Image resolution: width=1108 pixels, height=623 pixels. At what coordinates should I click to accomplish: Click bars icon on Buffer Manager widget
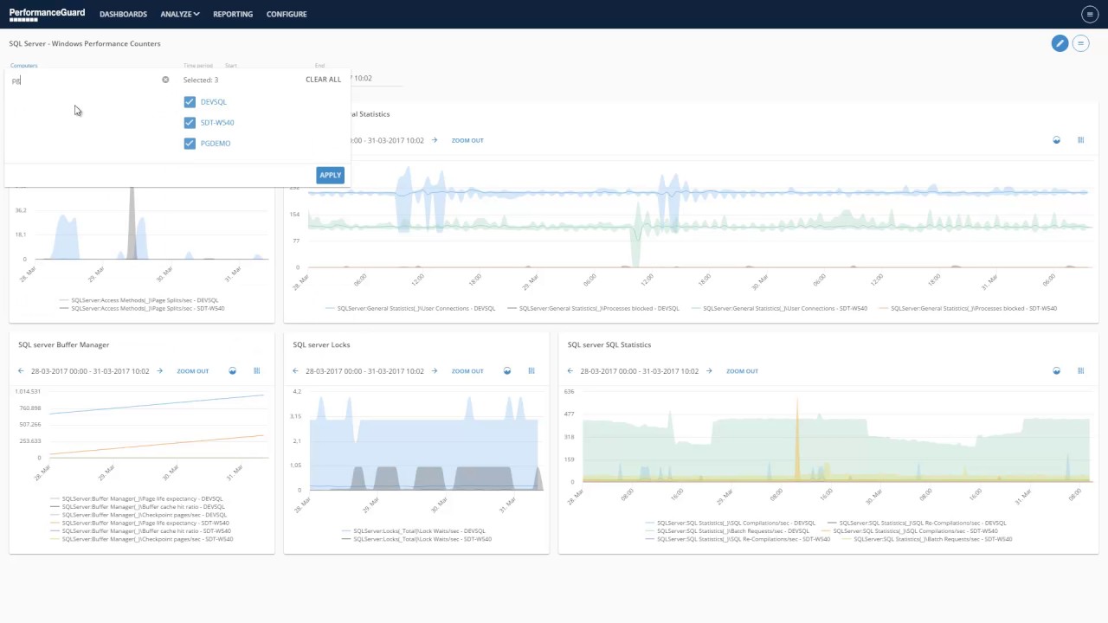(x=256, y=371)
